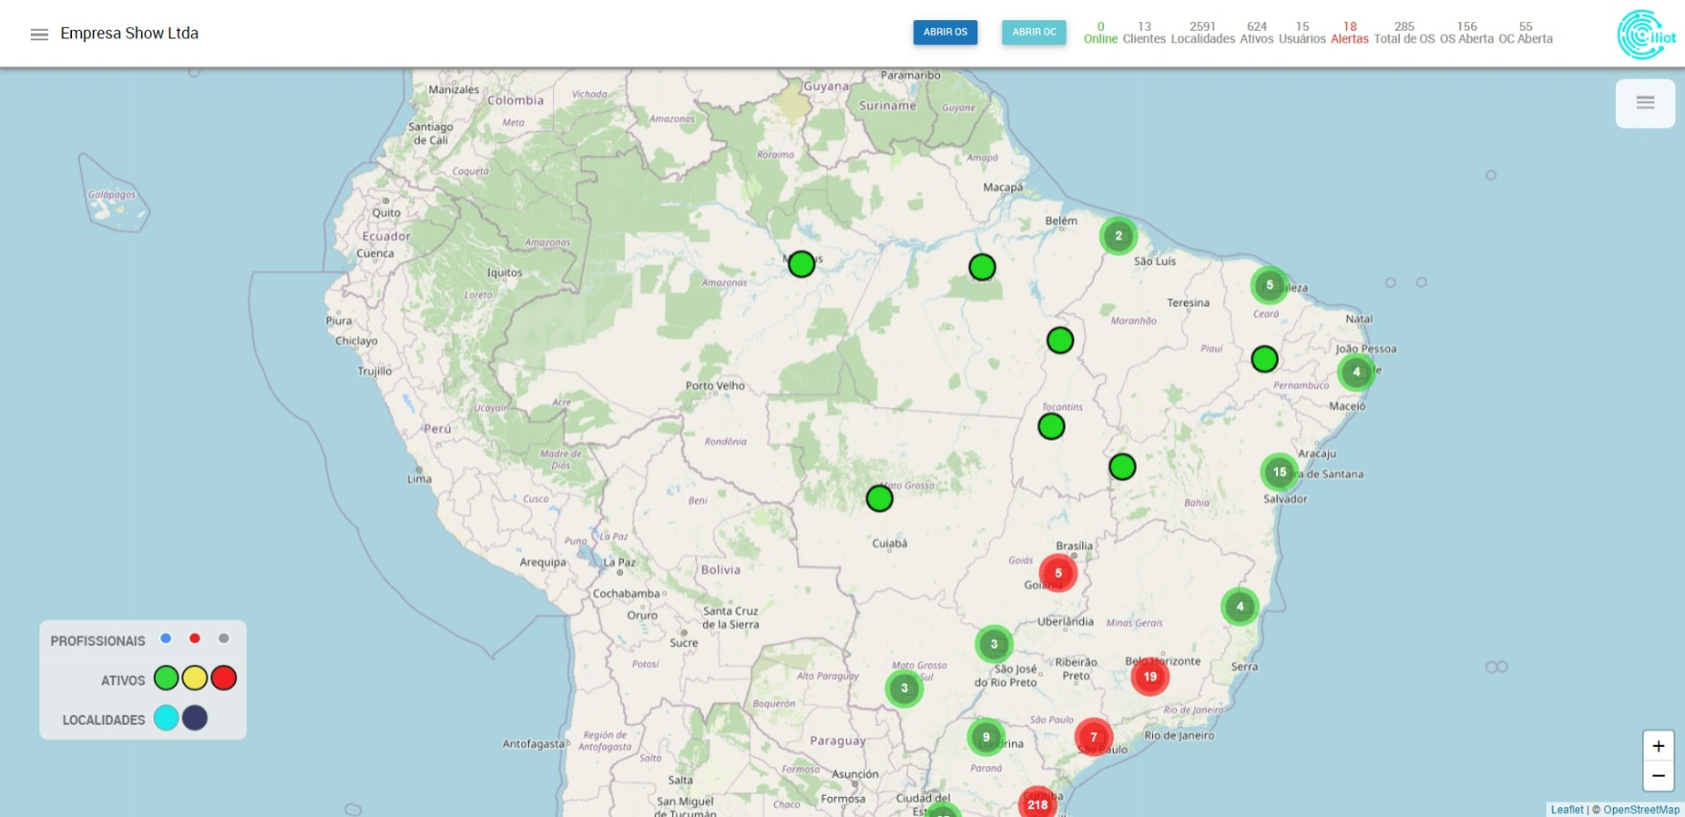
Task: Click the 18 Alertas counter
Action: coord(1350,33)
